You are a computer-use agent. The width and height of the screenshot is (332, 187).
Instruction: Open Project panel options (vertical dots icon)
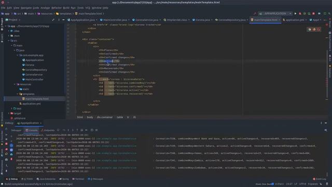[x=59, y=20]
